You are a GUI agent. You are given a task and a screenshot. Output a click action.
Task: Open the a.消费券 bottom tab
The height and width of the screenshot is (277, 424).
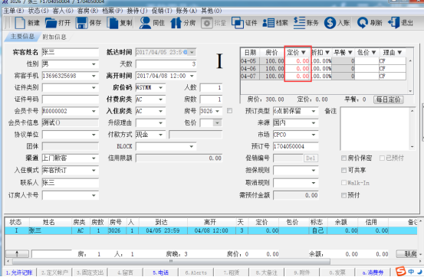[373, 272]
